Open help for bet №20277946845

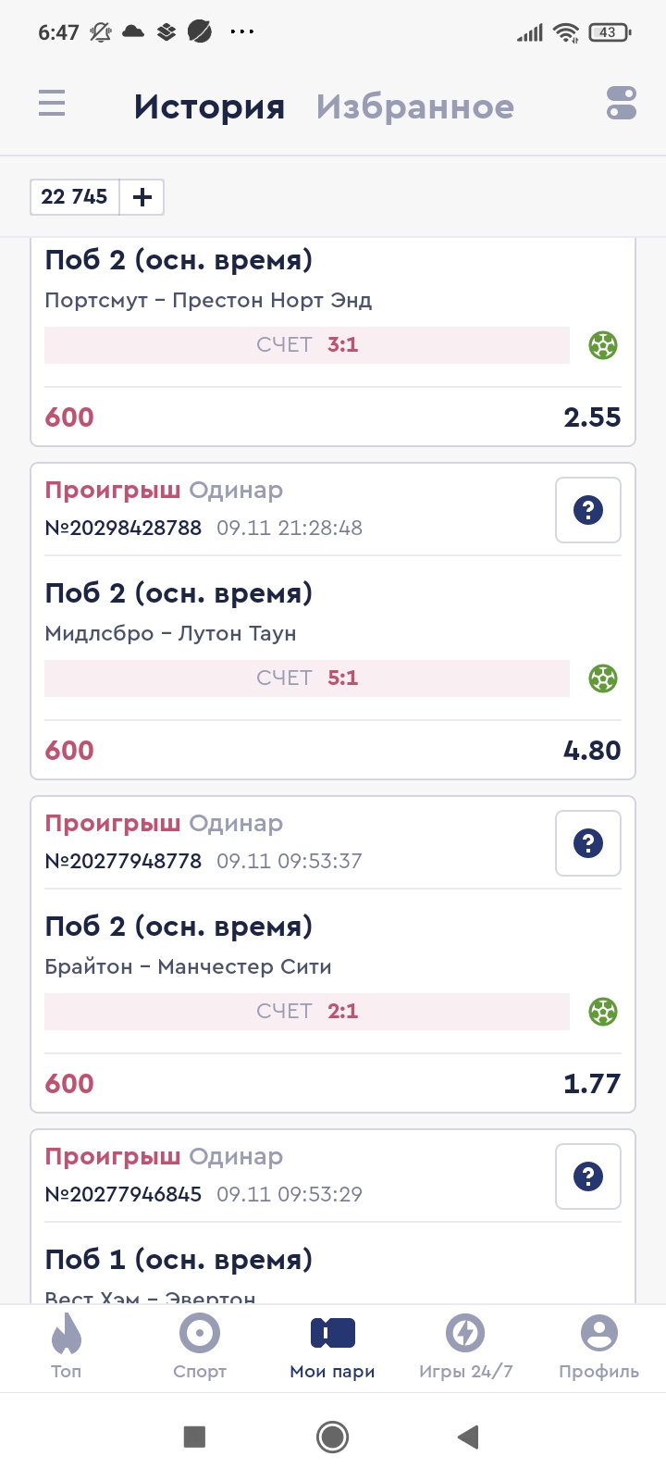587,1176
